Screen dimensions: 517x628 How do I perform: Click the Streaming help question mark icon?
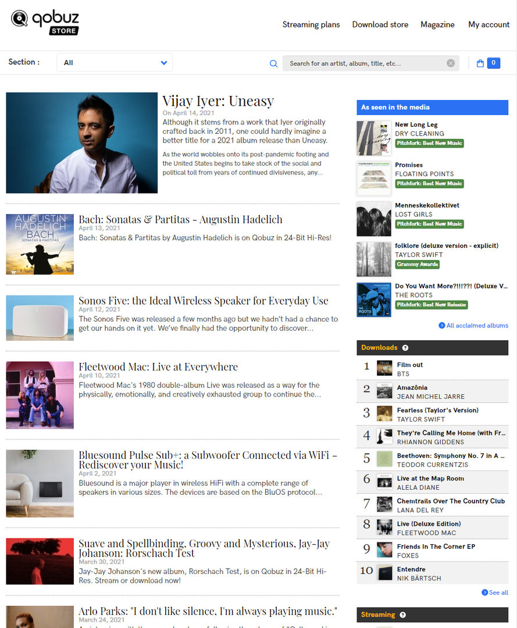click(403, 615)
